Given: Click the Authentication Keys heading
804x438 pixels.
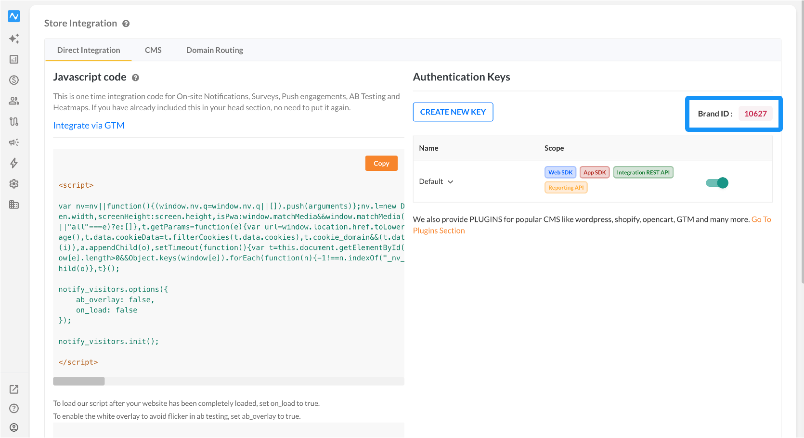Looking at the screenshot, I should [x=462, y=77].
